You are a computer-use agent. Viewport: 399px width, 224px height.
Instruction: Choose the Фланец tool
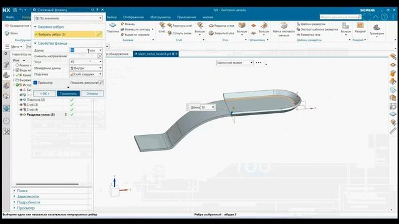128,24
